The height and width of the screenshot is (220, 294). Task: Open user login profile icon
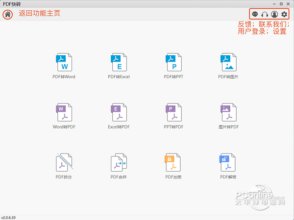click(x=274, y=15)
